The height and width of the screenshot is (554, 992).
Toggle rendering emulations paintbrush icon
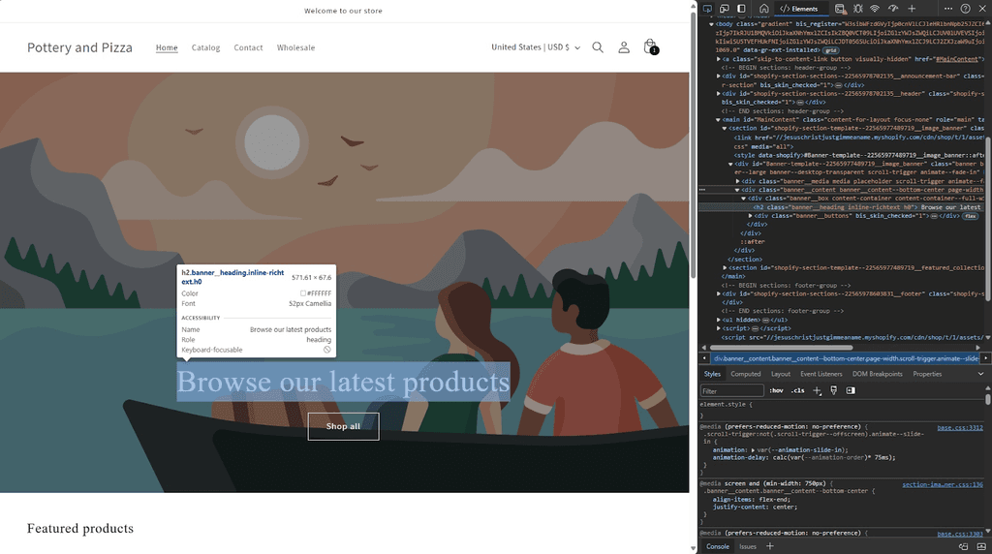coord(834,391)
